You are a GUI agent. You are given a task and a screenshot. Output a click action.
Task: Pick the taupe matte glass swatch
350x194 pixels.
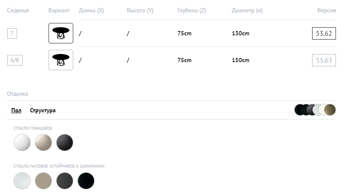43,181
